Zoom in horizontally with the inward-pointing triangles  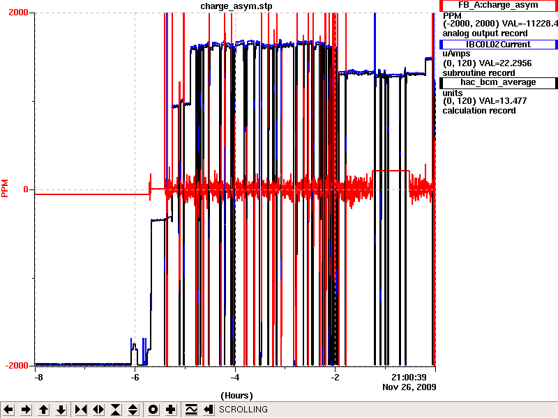[81, 410]
